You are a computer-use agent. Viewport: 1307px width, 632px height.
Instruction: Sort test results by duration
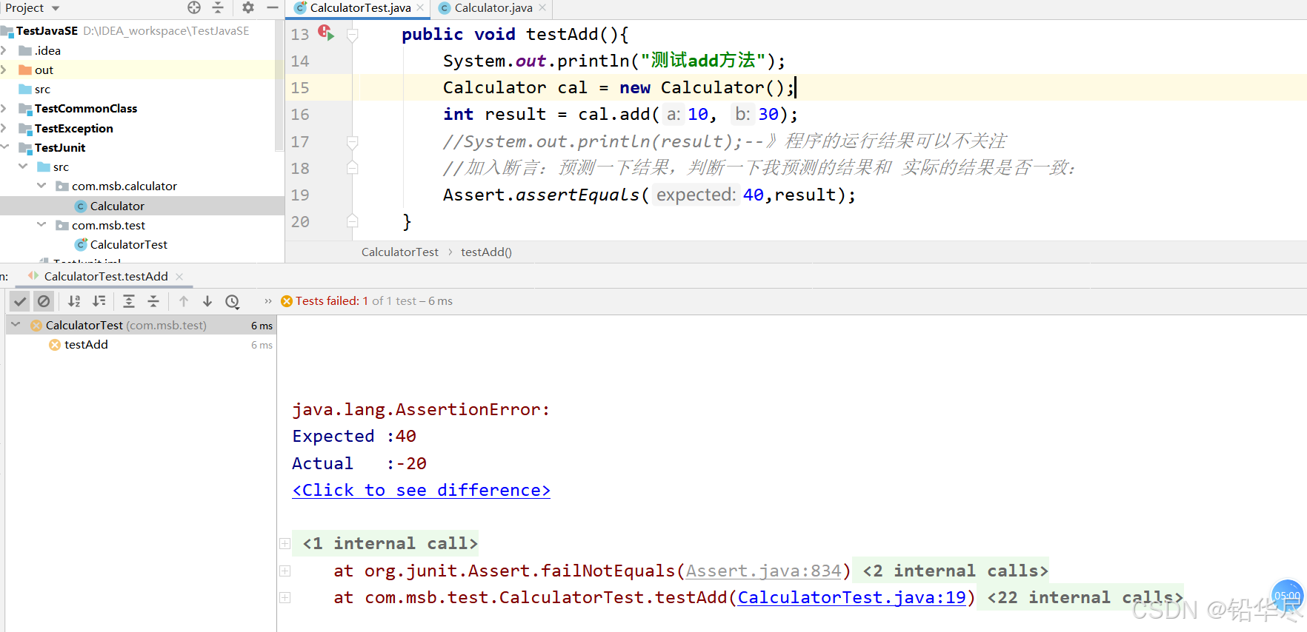coord(99,301)
